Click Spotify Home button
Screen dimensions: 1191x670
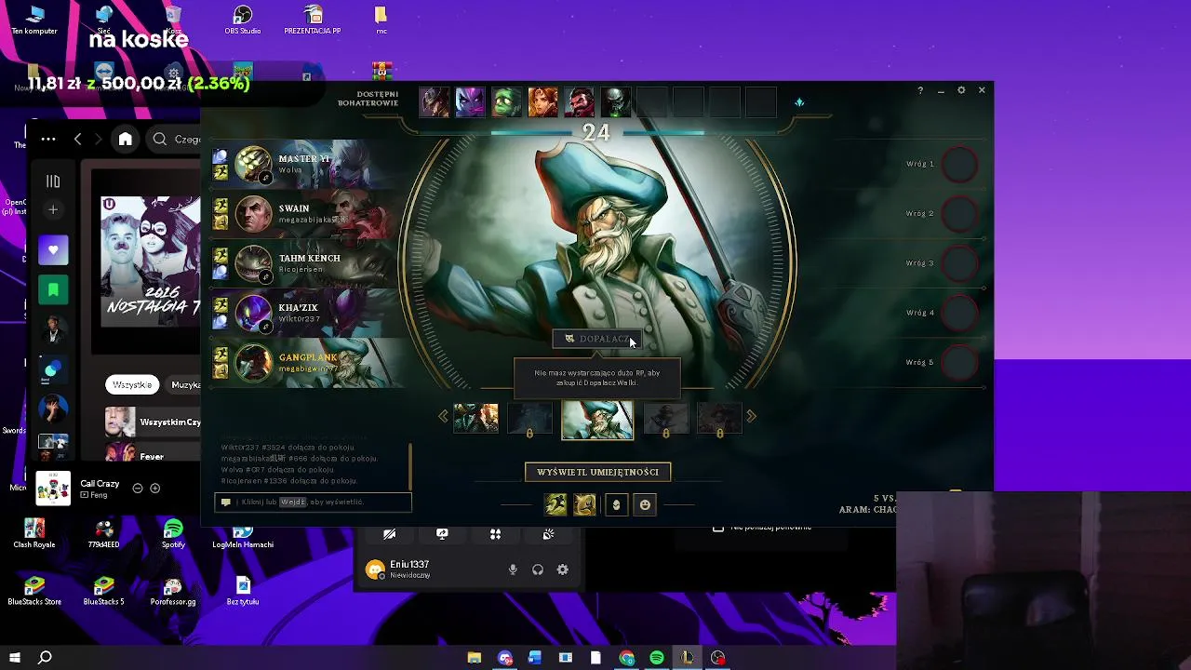pos(126,139)
